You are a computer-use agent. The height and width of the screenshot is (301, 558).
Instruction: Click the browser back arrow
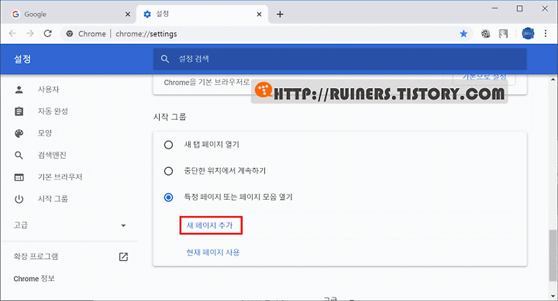[13, 34]
